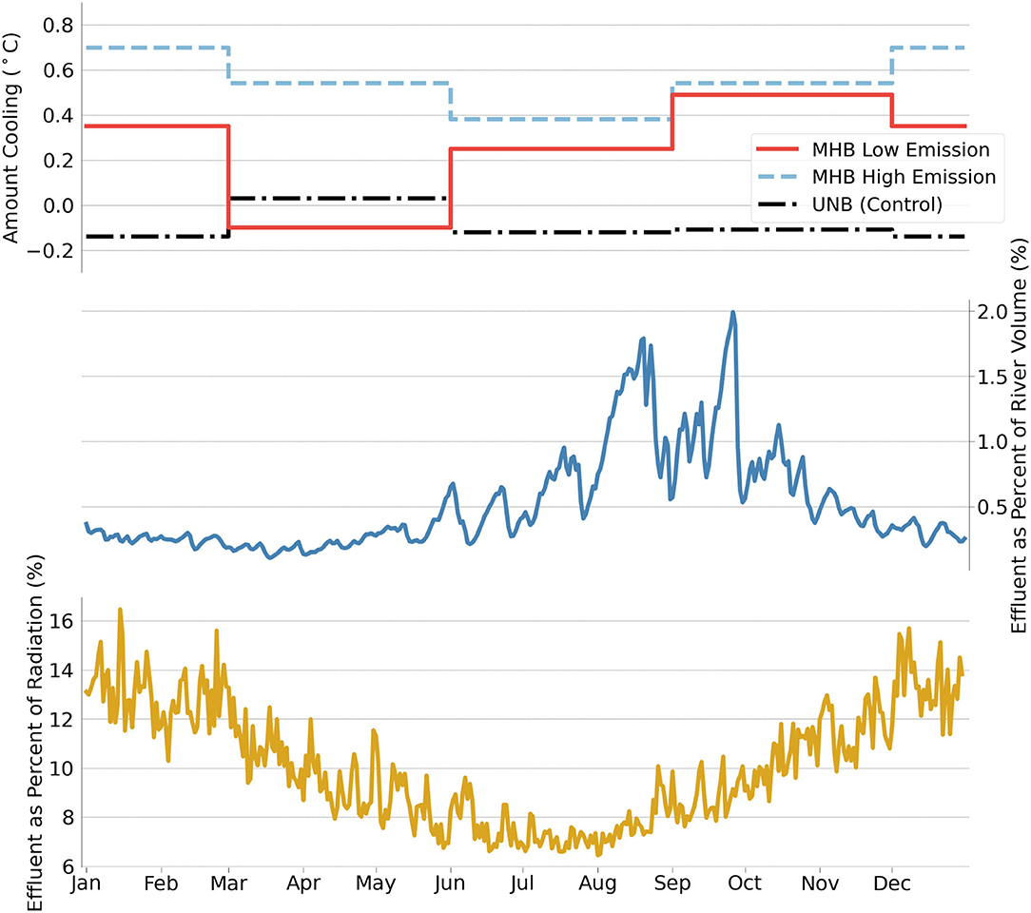Click the "Aug" month label
The image size is (1031, 913).
(597, 884)
